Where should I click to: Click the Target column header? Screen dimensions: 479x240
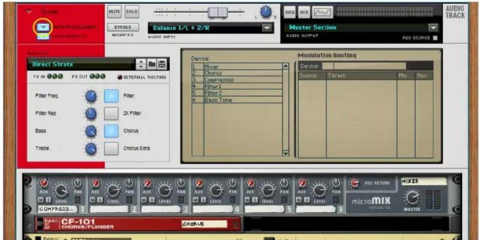[362, 76]
